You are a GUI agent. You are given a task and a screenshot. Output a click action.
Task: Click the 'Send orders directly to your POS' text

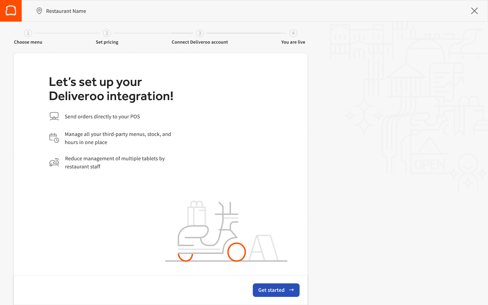(x=102, y=117)
